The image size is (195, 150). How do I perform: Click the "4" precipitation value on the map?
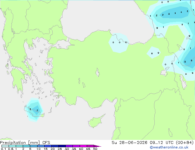(181, 12)
